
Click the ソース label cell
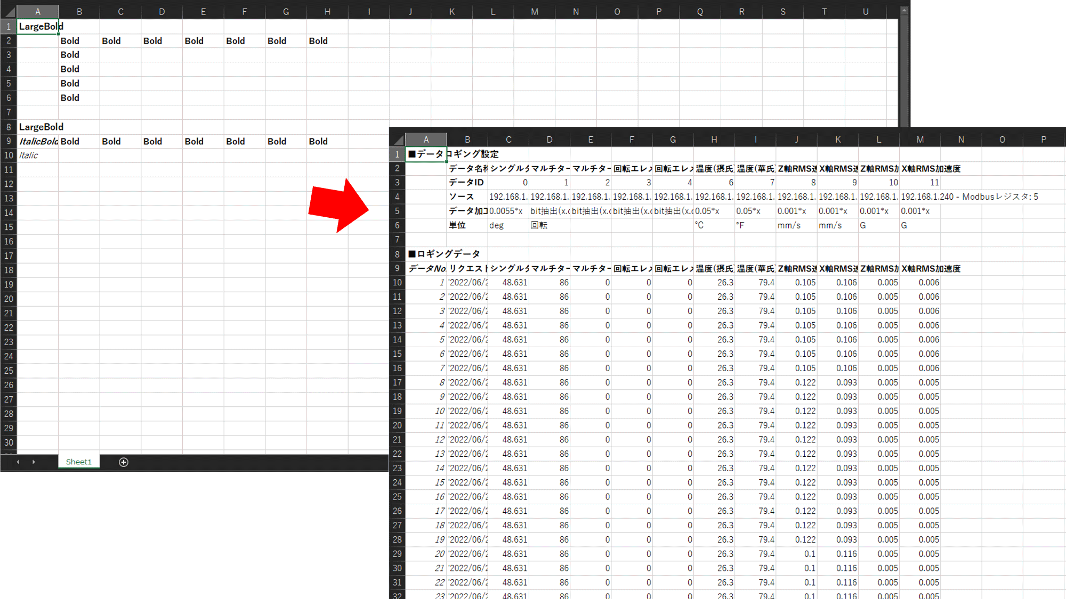467,197
